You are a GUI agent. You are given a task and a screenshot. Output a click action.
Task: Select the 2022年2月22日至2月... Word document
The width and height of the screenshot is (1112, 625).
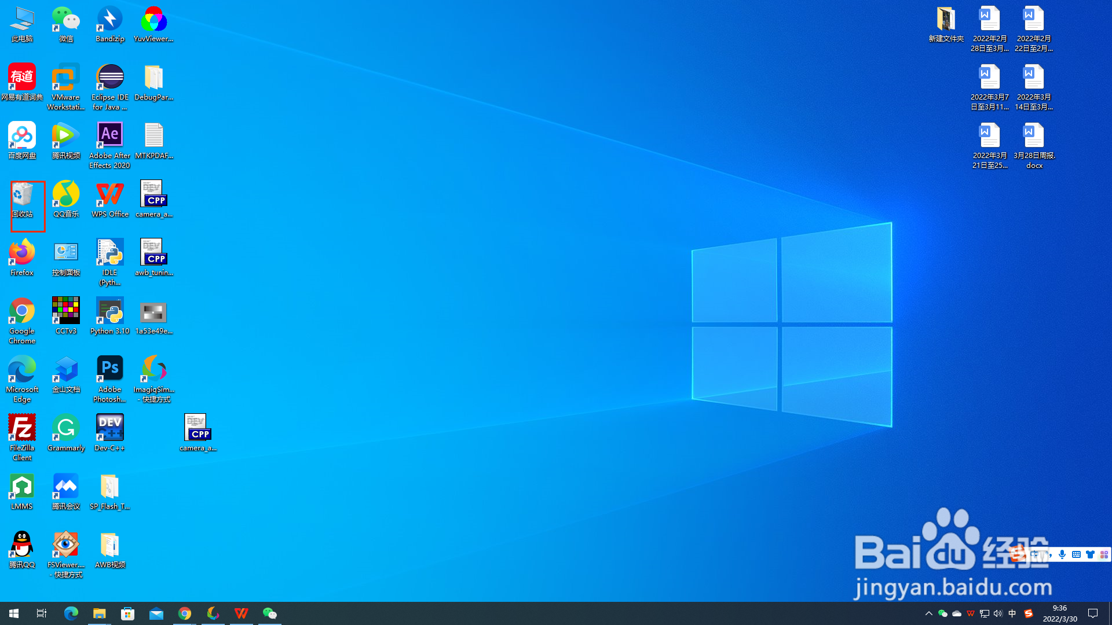(1034, 30)
